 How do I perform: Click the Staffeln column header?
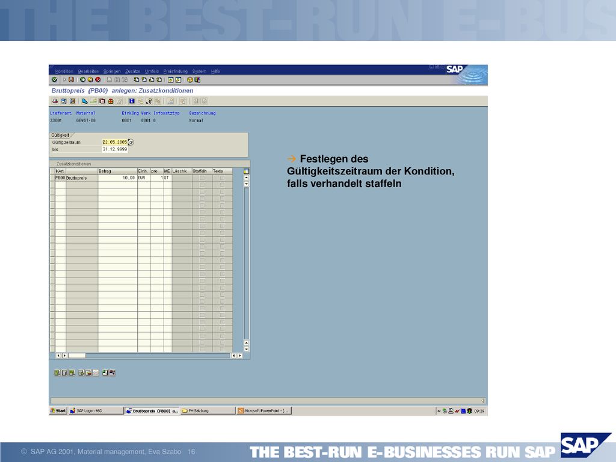(202, 171)
